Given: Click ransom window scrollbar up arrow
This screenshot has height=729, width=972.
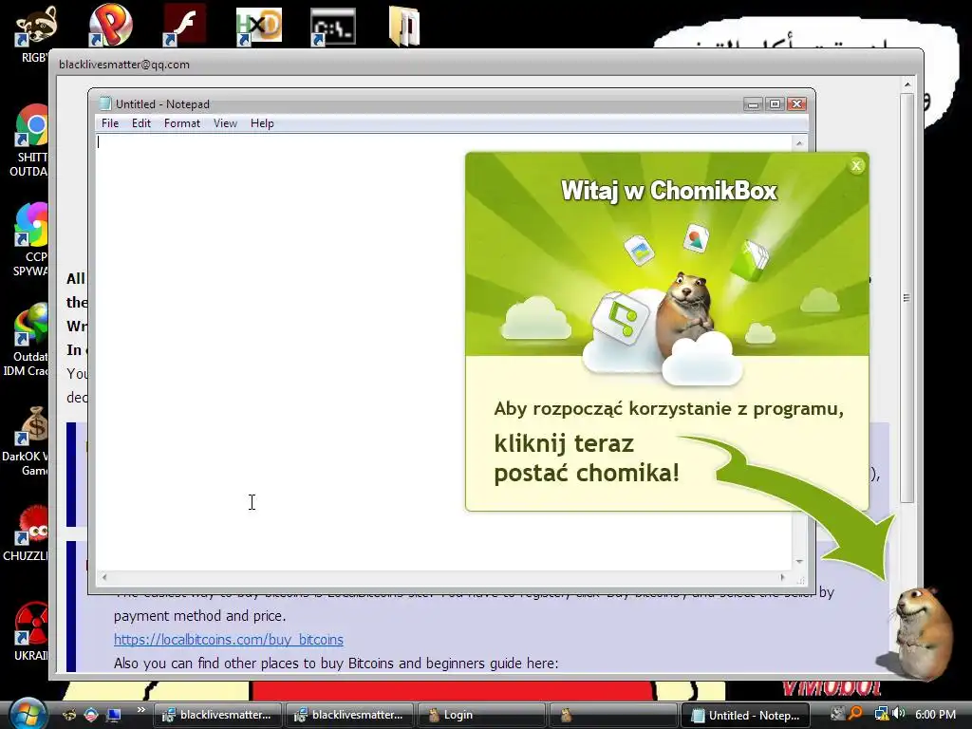Looking at the screenshot, I should pos(907,84).
